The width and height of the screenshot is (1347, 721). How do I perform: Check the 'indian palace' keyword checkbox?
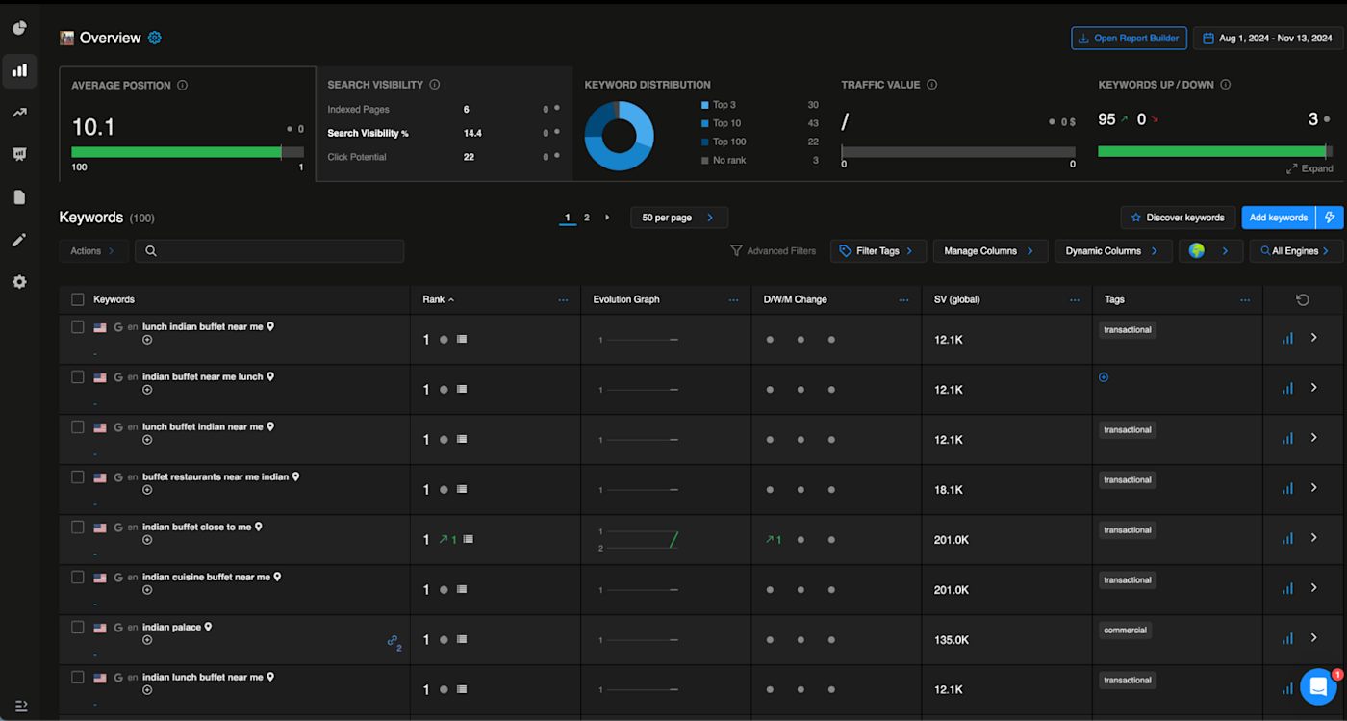[x=78, y=627]
